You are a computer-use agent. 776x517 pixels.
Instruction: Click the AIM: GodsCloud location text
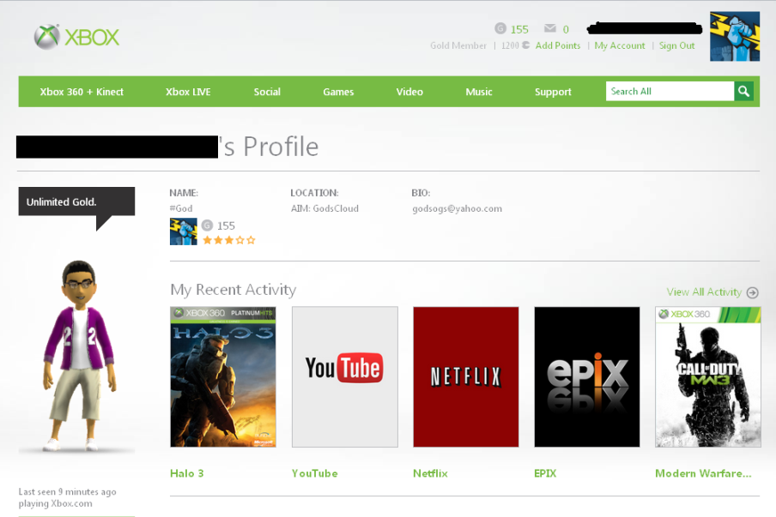(324, 208)
